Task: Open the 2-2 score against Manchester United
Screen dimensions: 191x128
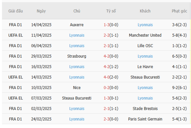Action: 106,35
